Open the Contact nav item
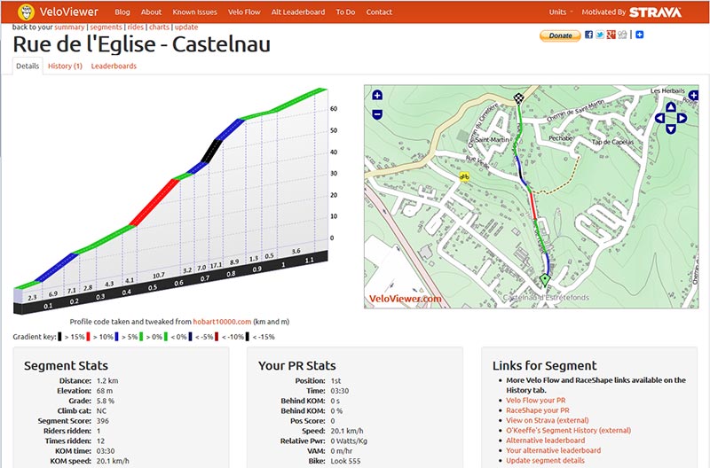The height and width of the screenshot is (468, 710). pos(379,12)
